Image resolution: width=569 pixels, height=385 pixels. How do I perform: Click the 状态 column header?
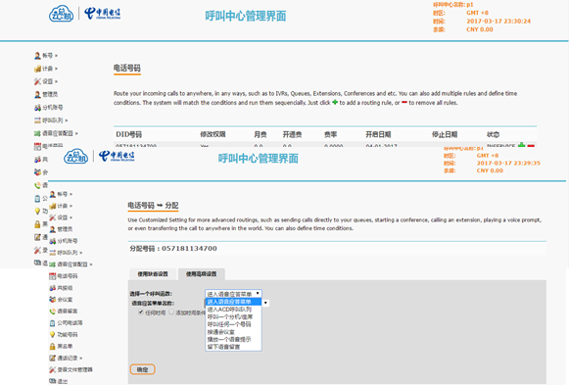point(494,134)
